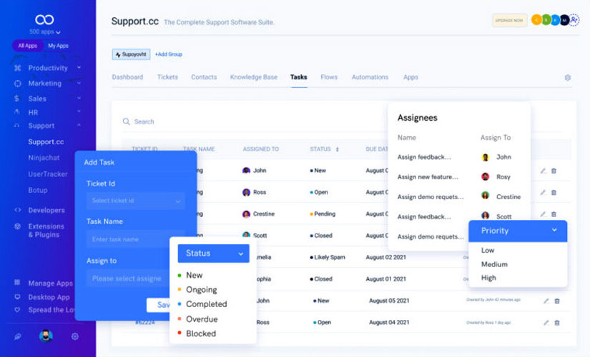Open the Select ticket id dropdown
The width and height of the screenshot is (590, 357).
tap(135, 201)
